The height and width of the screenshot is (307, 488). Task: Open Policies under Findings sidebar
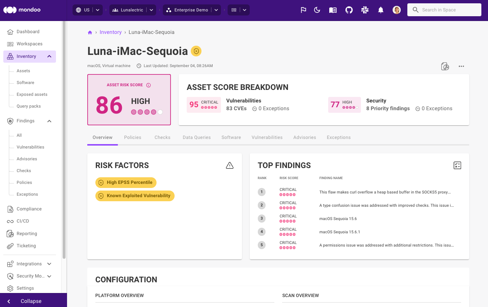(24, 182)
